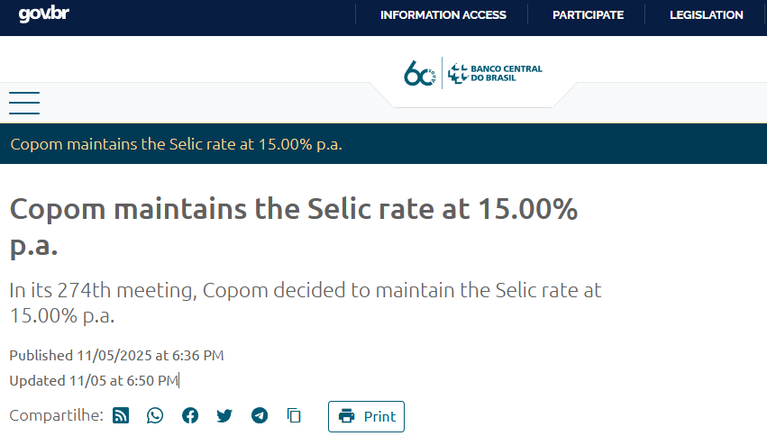Go to the Participate menu item
The height and width of the screenshot is (436, 767).
(588, 15)
